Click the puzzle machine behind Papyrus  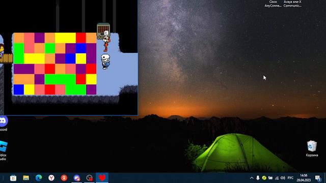click(x=103, y=30)
